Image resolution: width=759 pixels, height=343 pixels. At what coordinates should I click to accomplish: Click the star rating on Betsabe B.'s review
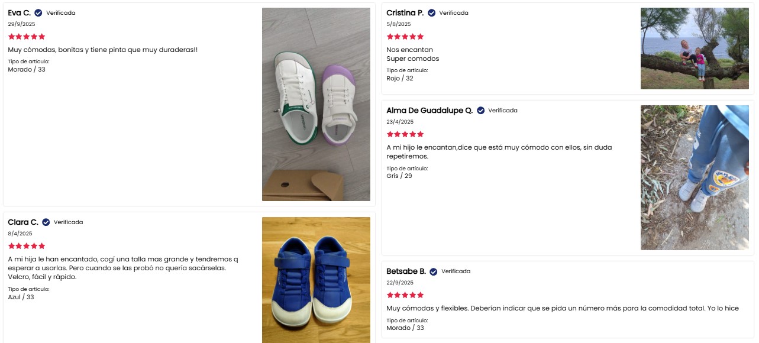point(405,295)
